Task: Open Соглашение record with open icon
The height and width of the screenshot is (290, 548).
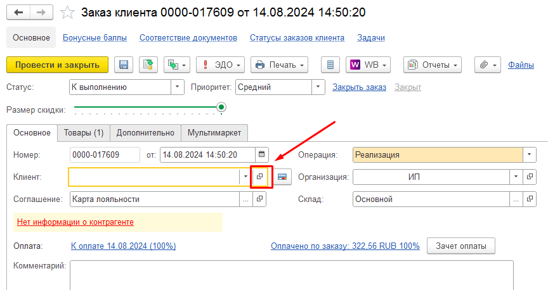Action: (x=259, y=199)
